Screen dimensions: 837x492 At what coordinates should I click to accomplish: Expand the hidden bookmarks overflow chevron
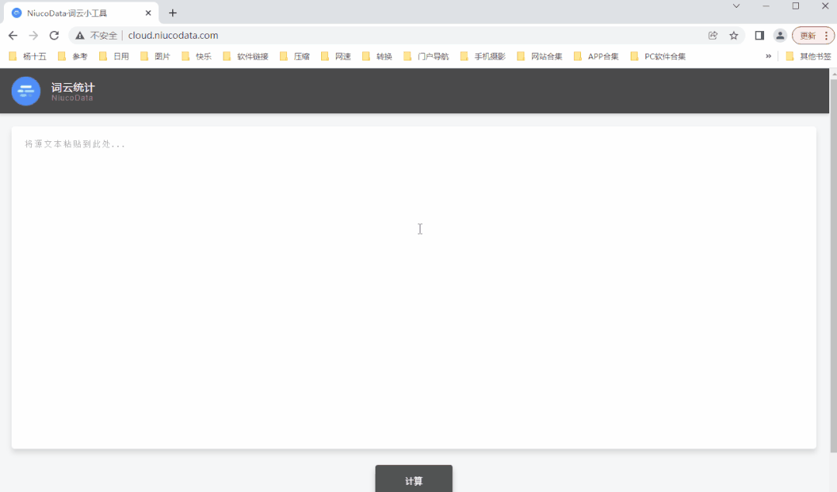[769, 56]
